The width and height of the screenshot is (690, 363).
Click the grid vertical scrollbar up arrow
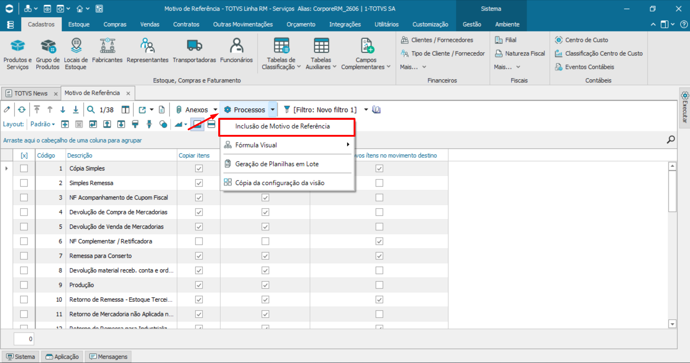click(x=672, y=166)
